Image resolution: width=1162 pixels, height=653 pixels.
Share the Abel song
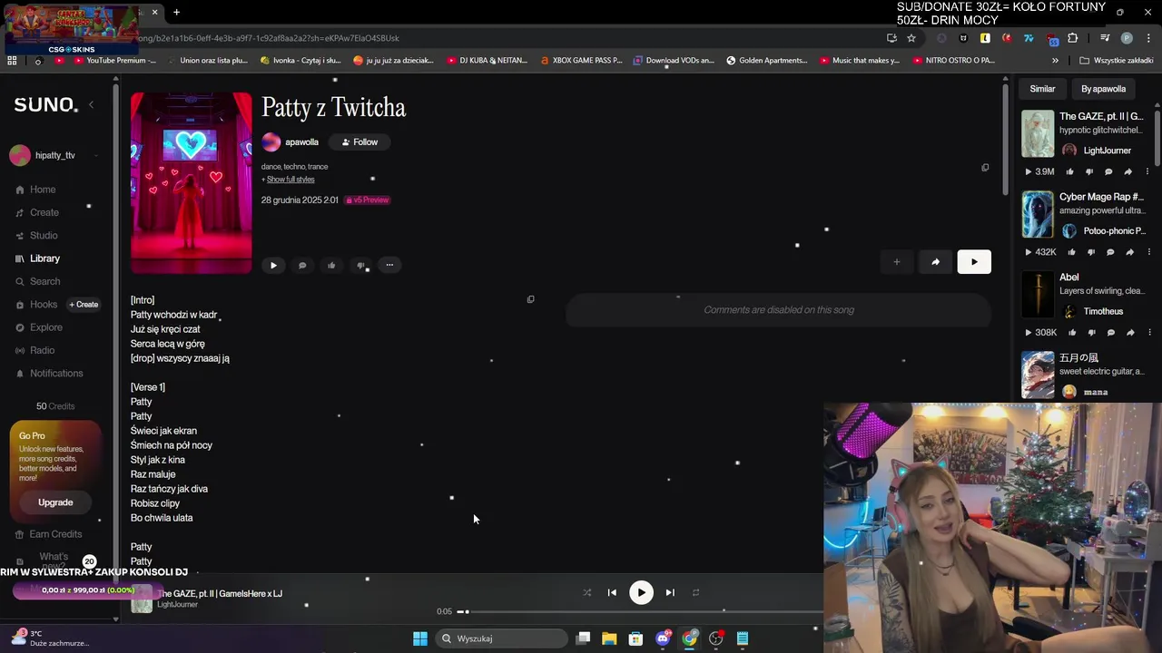pos(1130,333)
